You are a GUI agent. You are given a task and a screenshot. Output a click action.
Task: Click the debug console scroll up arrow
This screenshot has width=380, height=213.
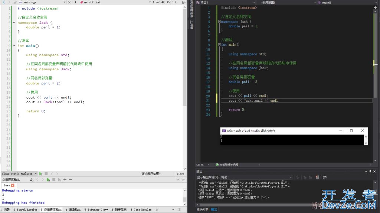(366, 137)
